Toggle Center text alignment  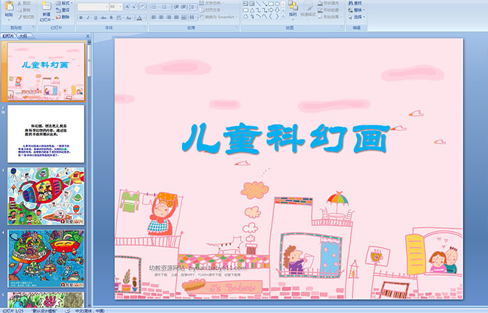(161, 17)
